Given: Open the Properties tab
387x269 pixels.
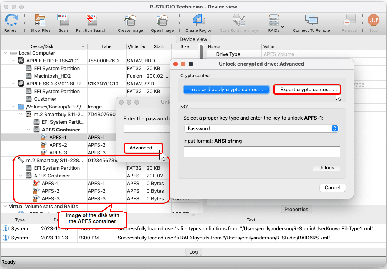Looking at the screenshot, I should [x=296, y=209].
